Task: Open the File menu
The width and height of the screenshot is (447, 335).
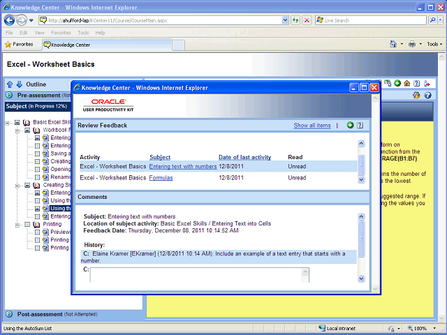Action: coord(9,33)
